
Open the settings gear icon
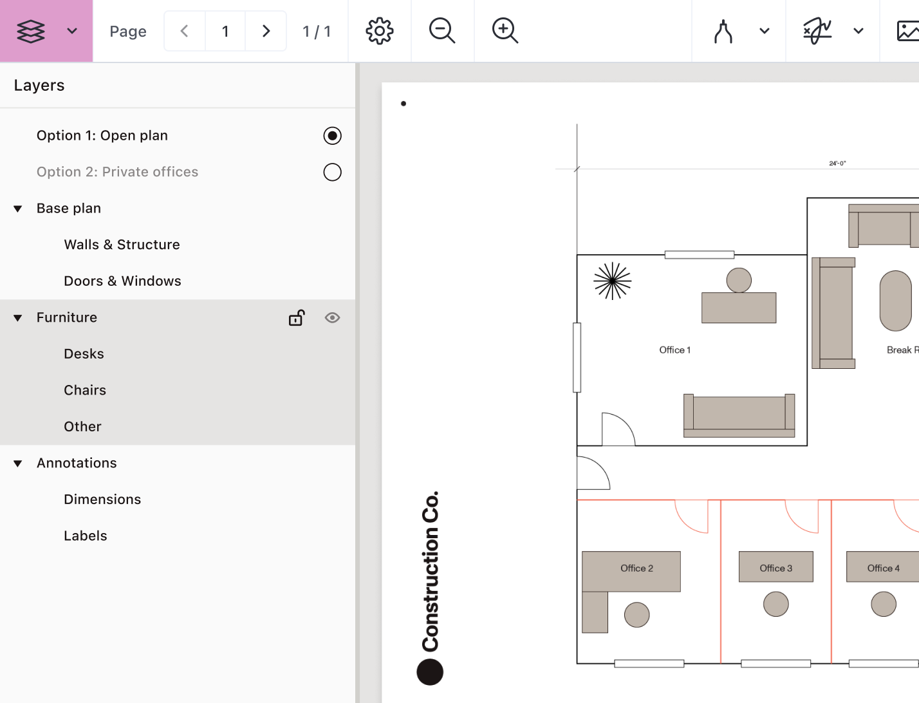coord(380,31)
